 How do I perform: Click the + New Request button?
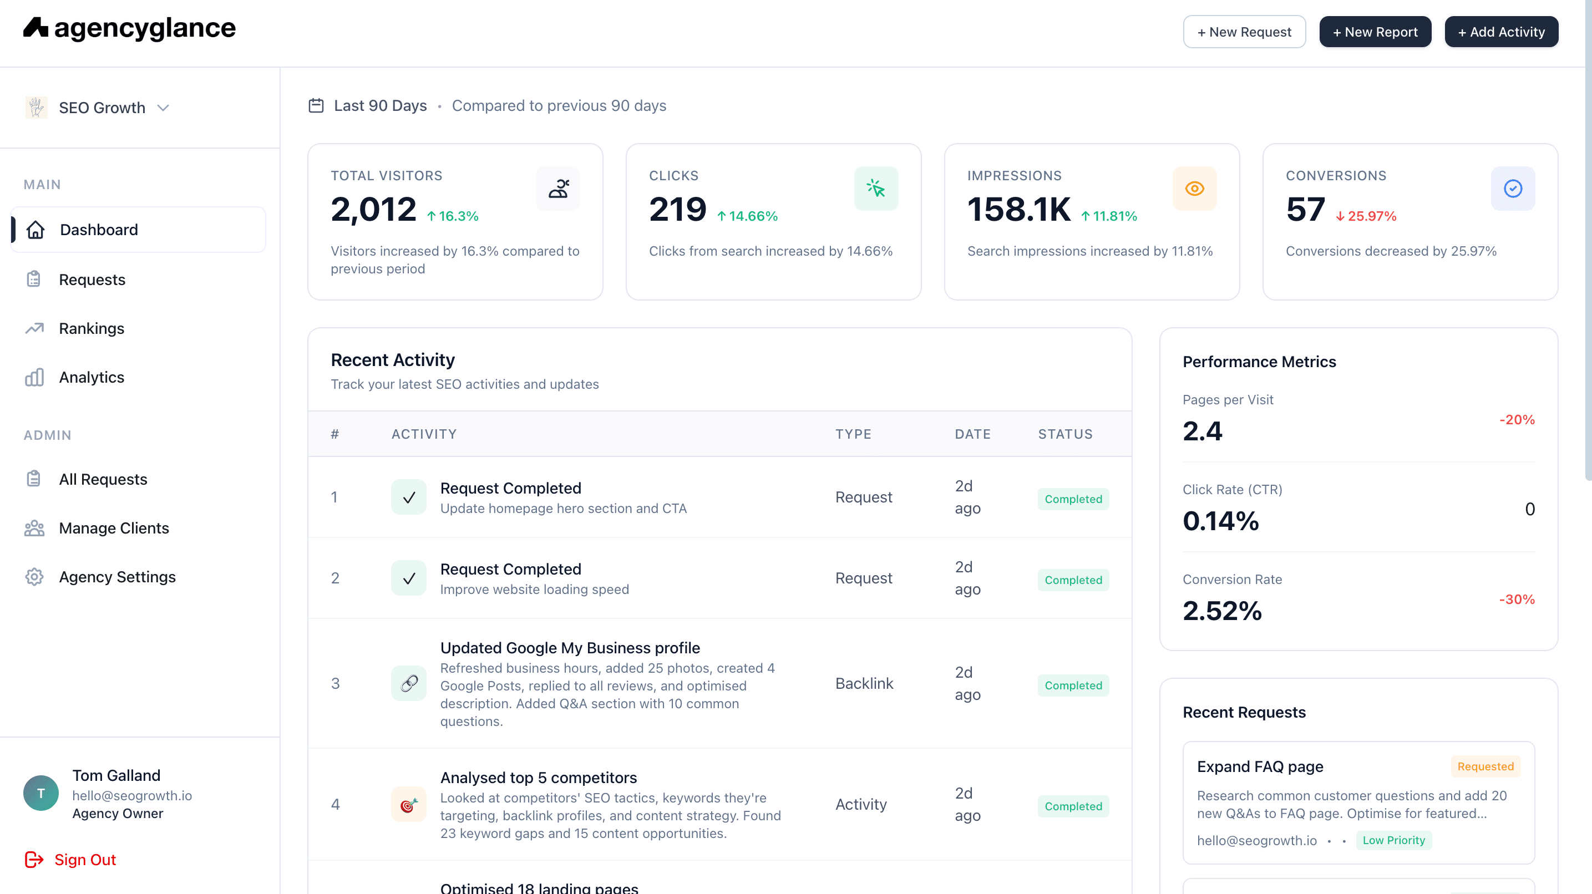(1244, 32)
